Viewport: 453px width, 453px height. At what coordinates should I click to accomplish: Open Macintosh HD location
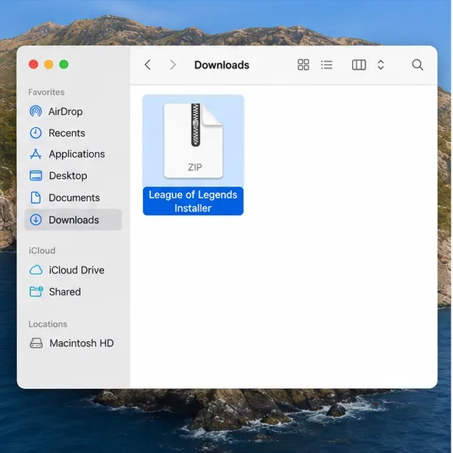pyautogui.click(x=73, y=343)
